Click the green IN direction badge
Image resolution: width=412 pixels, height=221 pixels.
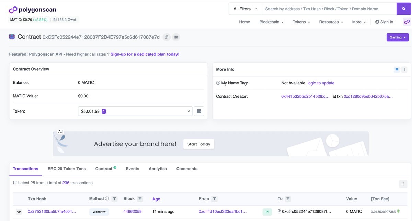click(x=267, y=212)
